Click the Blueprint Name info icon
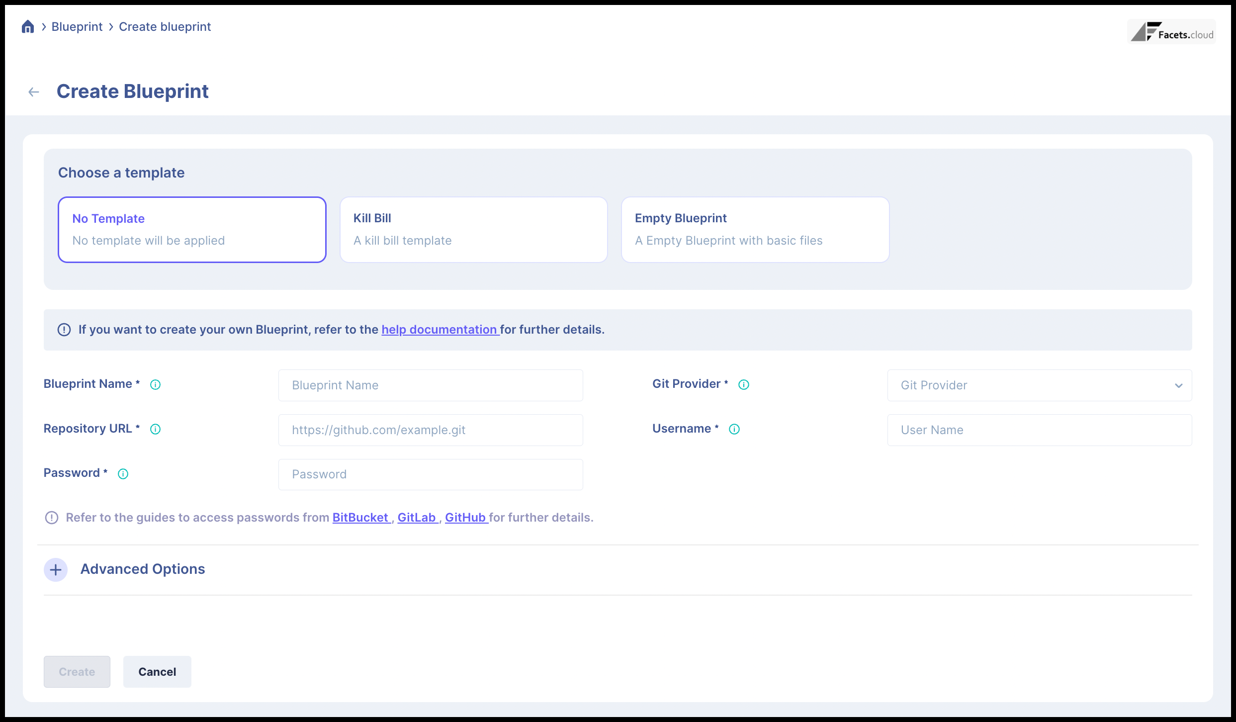This screenshot has width=1236, height=722. 155,385
